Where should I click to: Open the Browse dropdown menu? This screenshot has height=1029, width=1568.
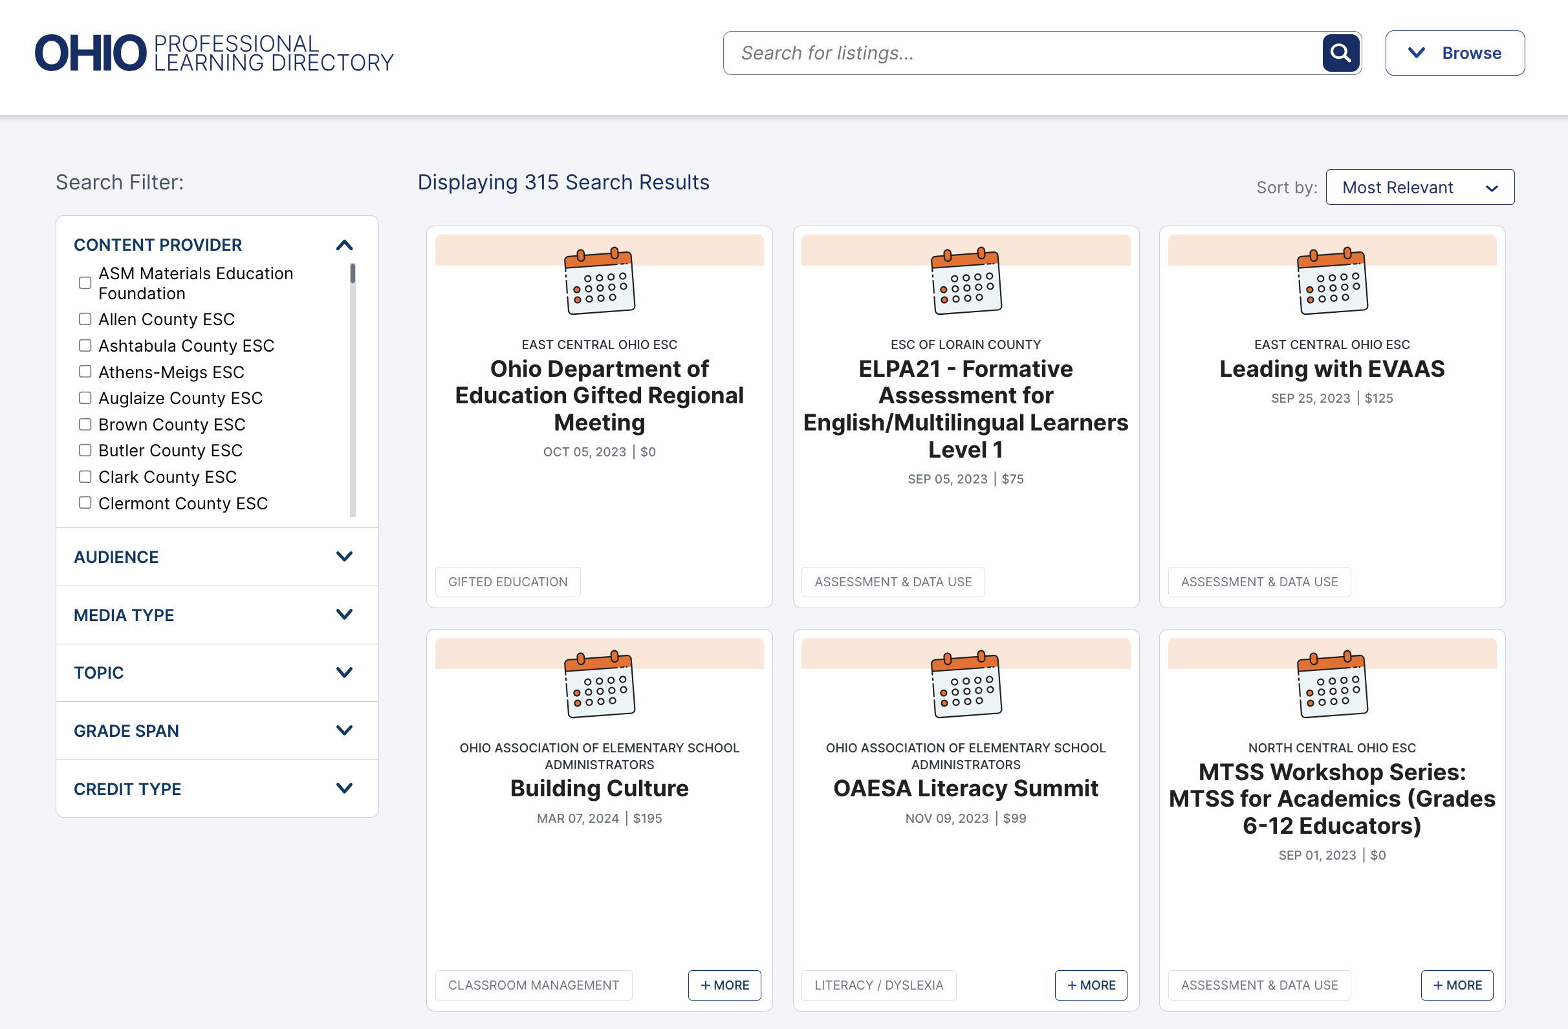(1455, 52)
